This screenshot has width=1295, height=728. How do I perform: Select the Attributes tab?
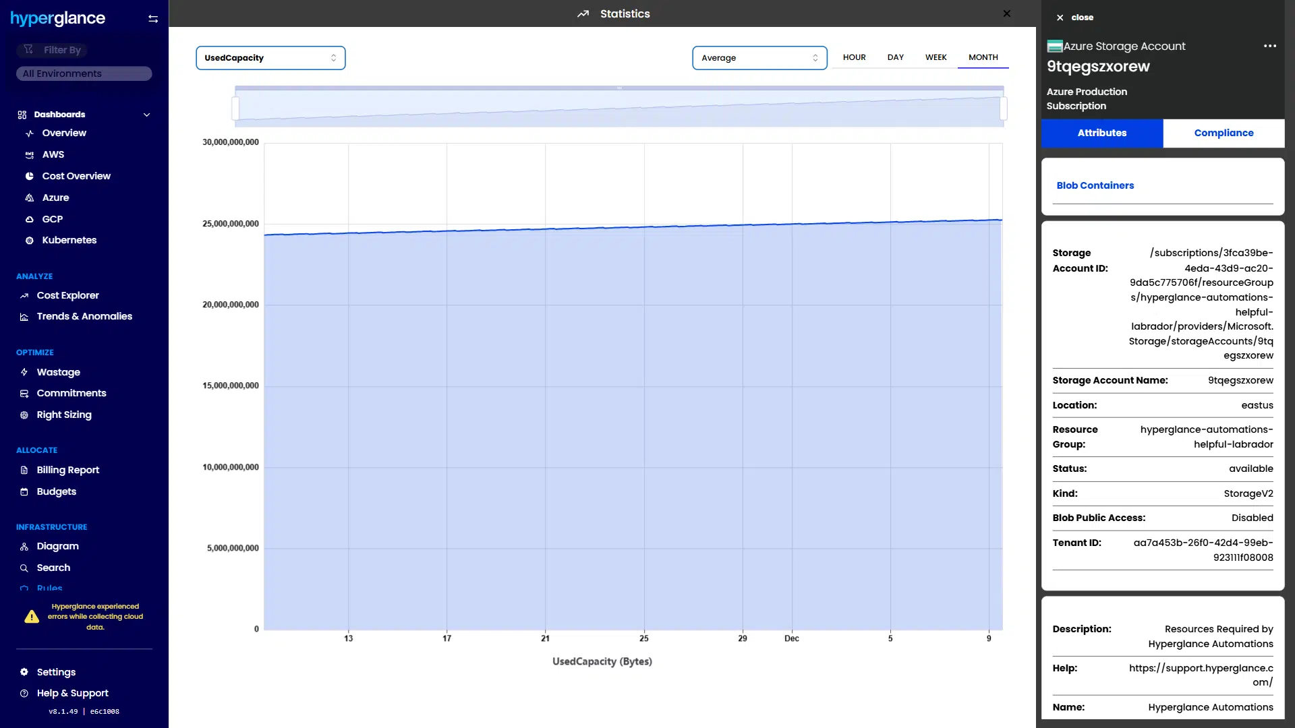(x=1101, y=133)
